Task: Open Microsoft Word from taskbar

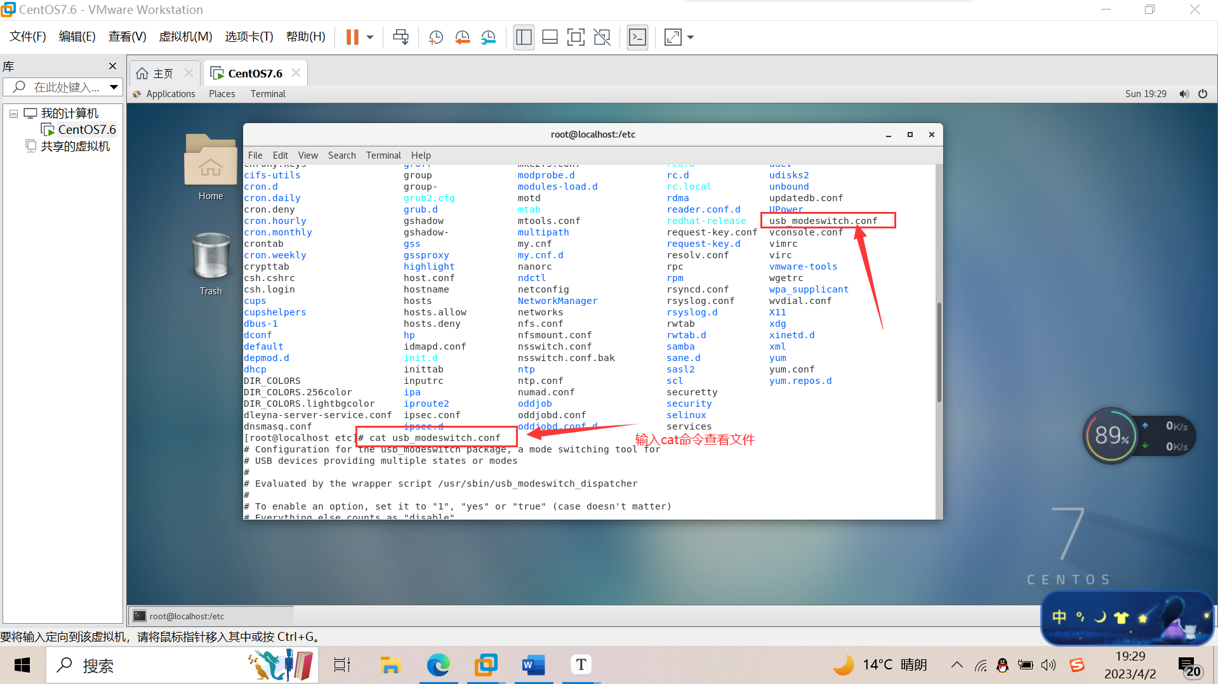Action: click(534, 665)
